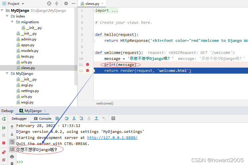Viewport: 248px width, 165px height.
Task: Click the Step Into My Code icon
Action: point(82,118)
